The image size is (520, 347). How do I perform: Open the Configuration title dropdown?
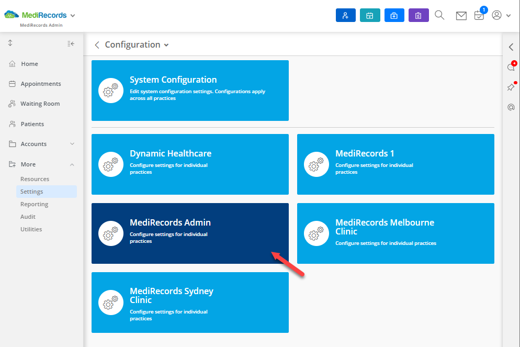pyautogui.click(x=166, y=45)
